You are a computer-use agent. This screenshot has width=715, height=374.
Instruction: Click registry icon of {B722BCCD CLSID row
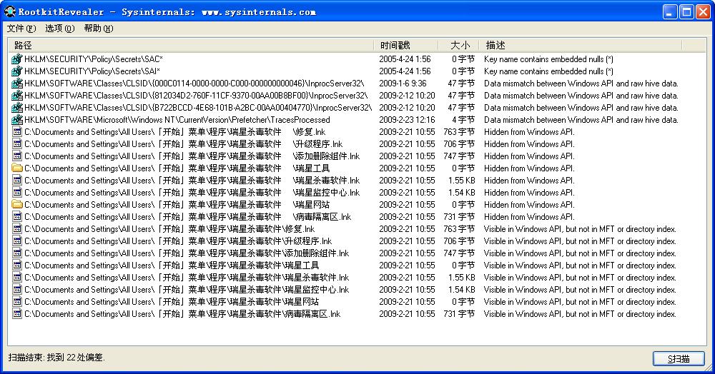17,107
